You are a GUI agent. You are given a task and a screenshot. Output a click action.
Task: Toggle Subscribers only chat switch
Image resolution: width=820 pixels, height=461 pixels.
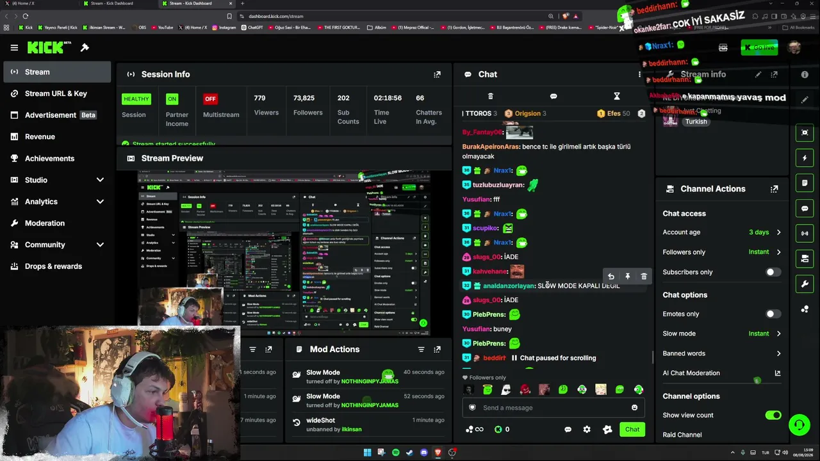(773, 272)
